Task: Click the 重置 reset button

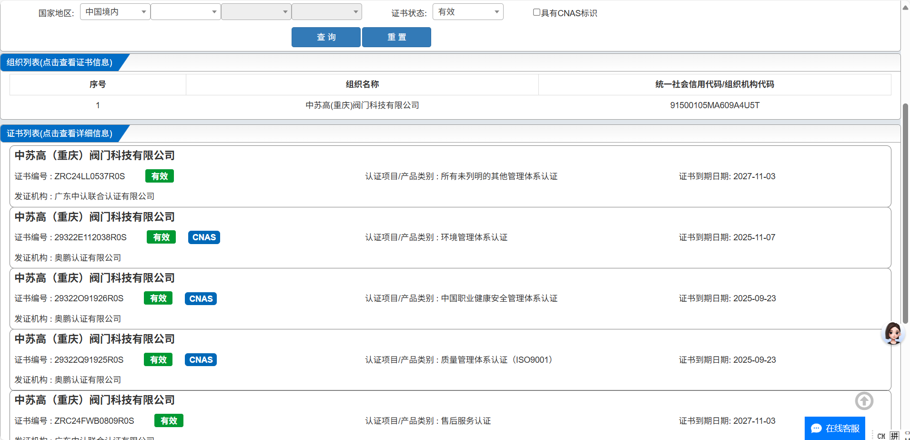Action: tap(396, 37)
